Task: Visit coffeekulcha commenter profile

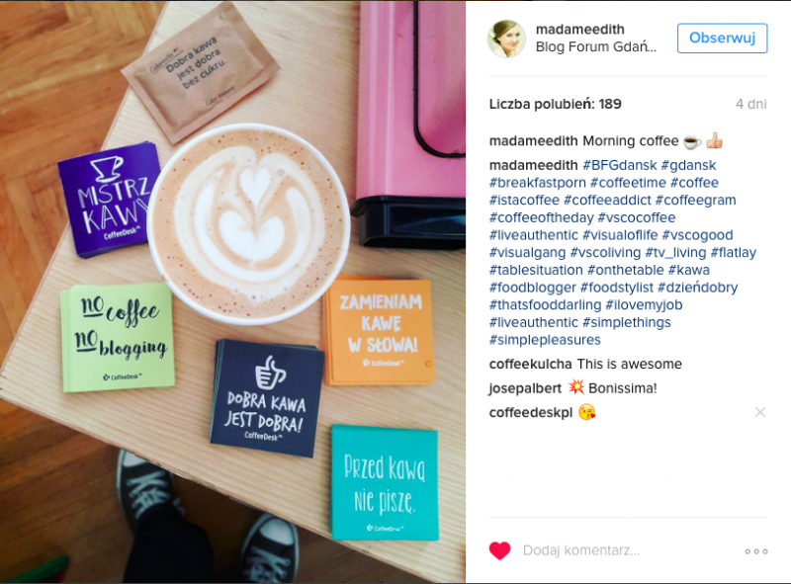Action: [x=530, y=364]
